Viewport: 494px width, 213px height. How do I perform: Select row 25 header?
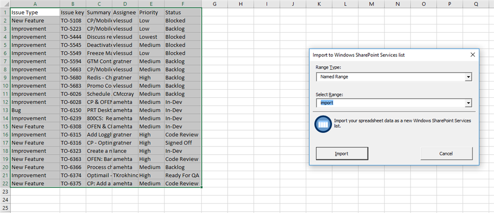click(5, 208)
